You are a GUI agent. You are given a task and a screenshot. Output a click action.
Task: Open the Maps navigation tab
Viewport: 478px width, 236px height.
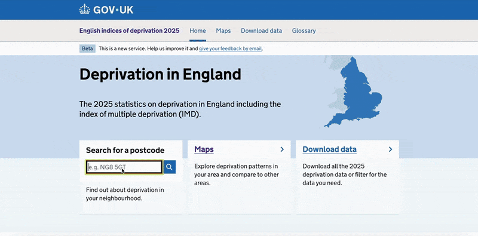(223, 31)
